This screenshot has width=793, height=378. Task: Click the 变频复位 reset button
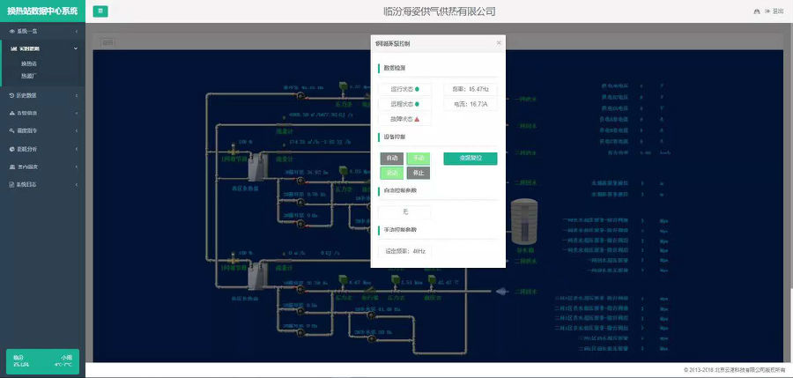(471, 159)
